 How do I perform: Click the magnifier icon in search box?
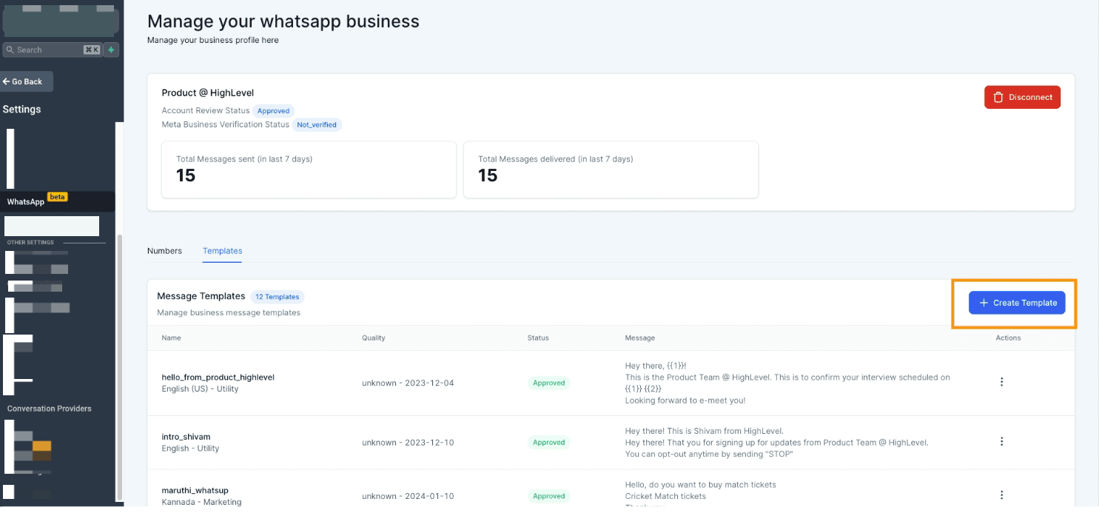pyautogui.click(x=10, y=50)
